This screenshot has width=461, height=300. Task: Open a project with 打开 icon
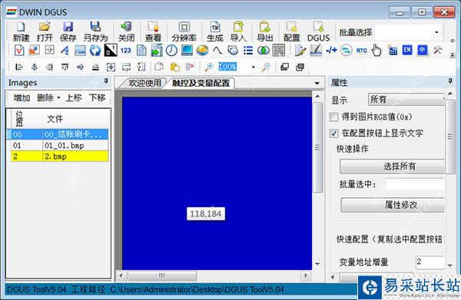point(45,31)
